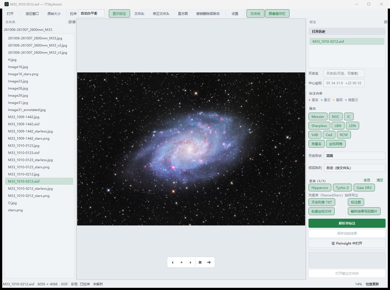Float the 文件夹 panel with its undock icon
This screenshot has height=290, width=390.
coord(70,22)
